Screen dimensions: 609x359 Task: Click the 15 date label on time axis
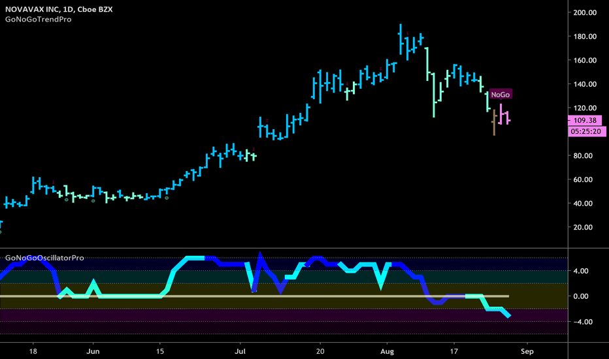coord(159,351)
